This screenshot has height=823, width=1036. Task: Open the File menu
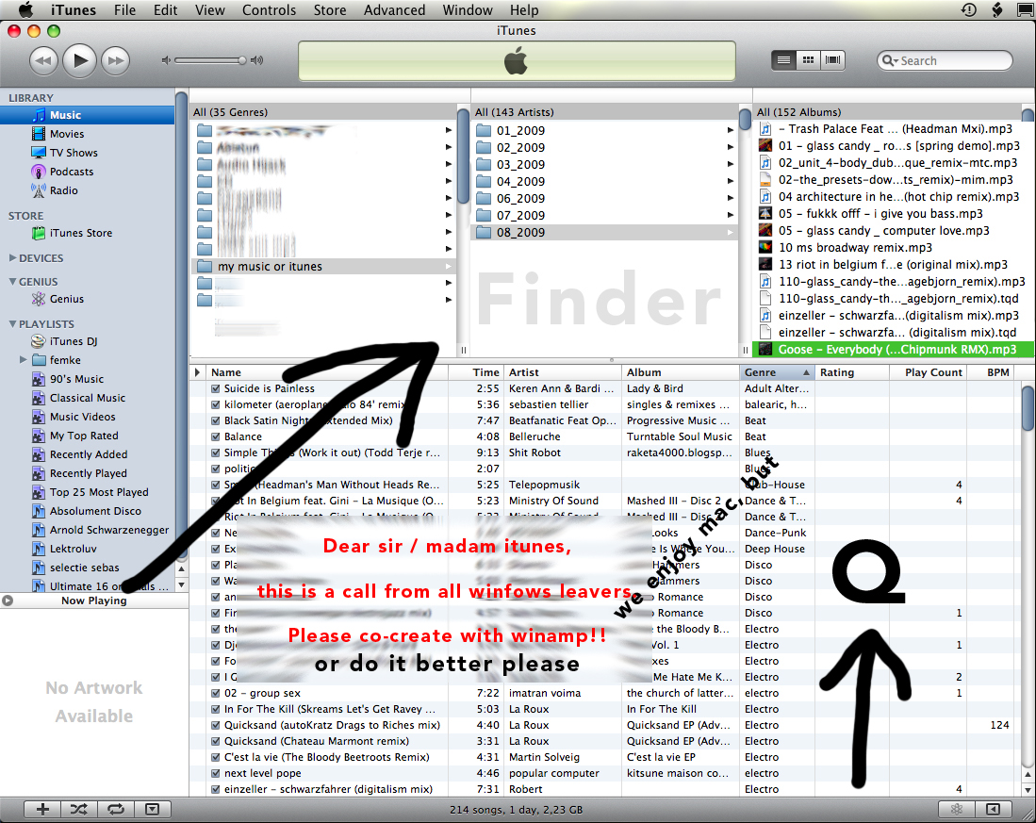[x=124, y=10]
